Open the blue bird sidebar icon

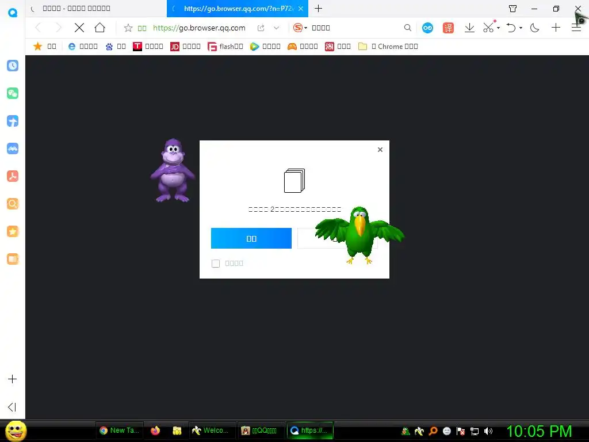(13, 121)
